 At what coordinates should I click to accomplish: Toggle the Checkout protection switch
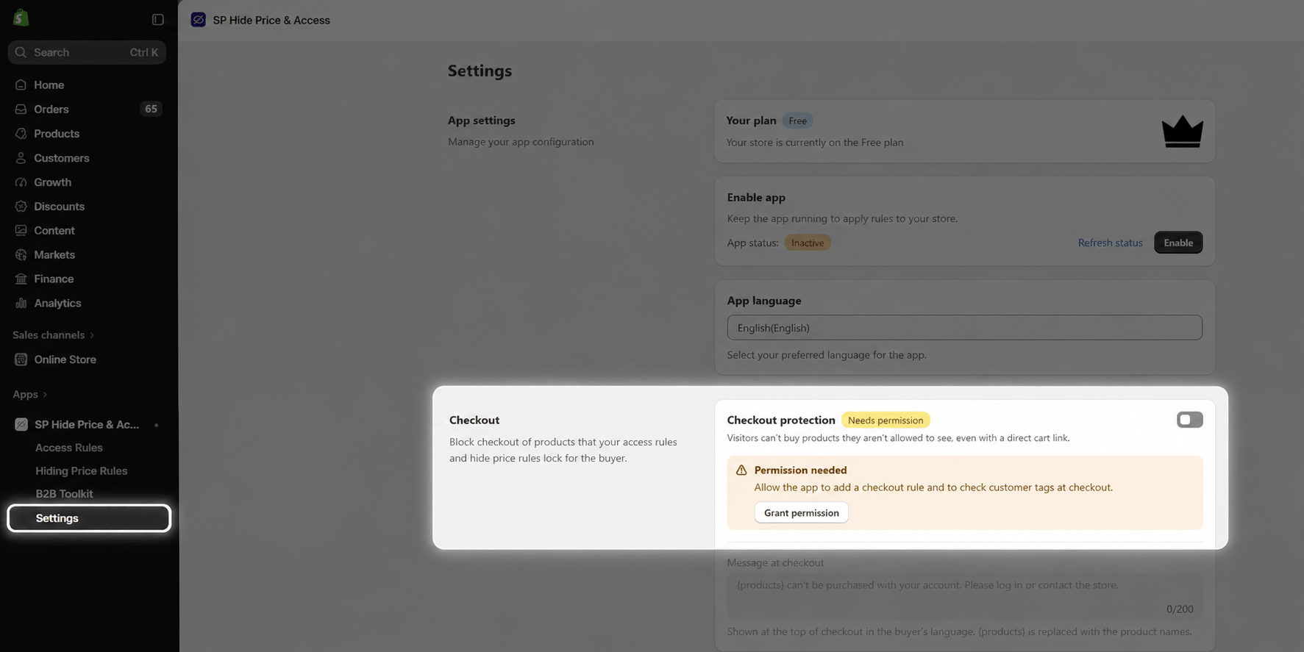click(1189, 420)
